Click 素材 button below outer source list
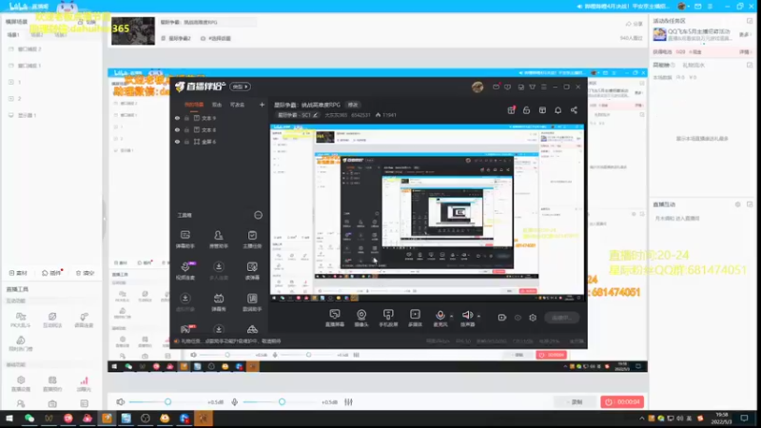Image resolution: width=761 pixels, height=428 pixels. (x=18, y=273)
